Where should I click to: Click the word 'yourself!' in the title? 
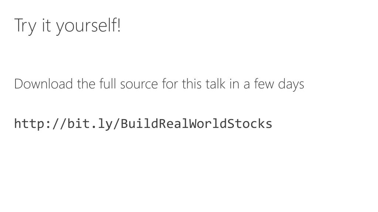[88, 26]
